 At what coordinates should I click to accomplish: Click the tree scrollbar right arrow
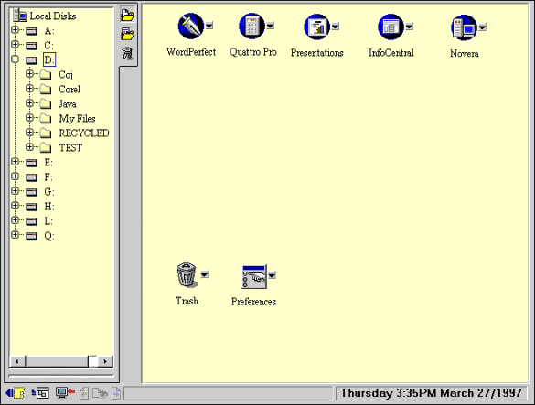pos(105,361)
